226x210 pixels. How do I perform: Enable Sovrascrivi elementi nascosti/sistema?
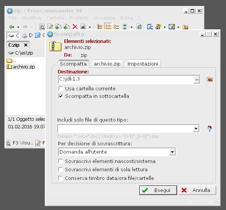tap(60, 161)
